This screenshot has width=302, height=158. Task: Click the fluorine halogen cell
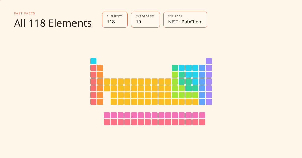pyautogui.click(x=202, y=68)
